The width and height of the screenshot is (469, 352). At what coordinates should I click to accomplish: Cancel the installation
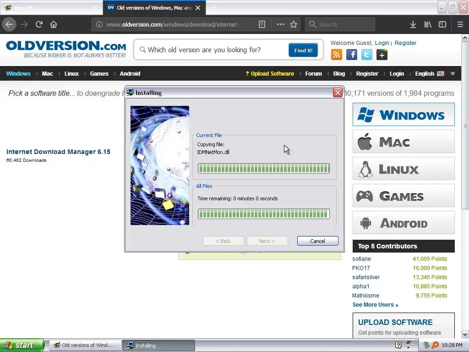318,241
